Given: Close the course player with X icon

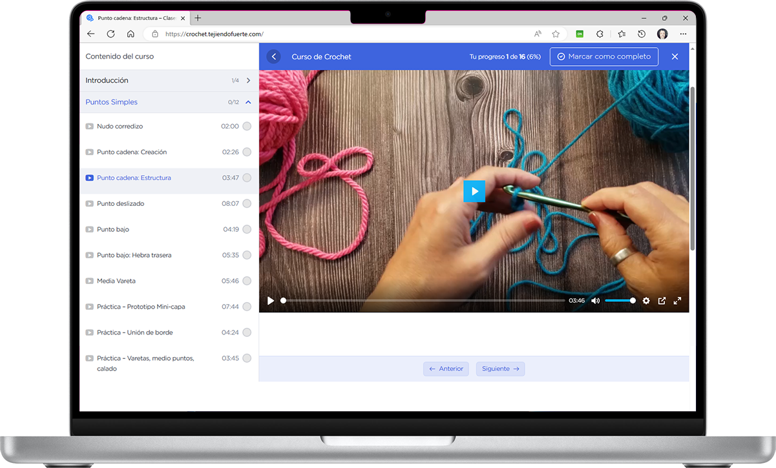Looking at the screenshot, I should click(x=675, y=57).
